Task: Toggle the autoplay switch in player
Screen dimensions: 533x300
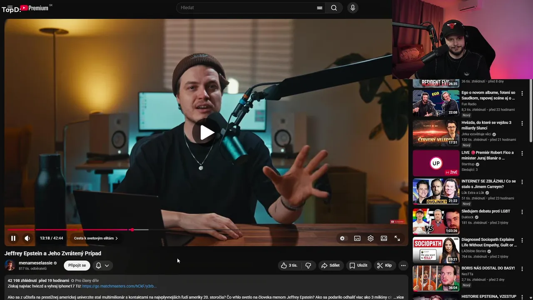Action: [x=342, y=238]
